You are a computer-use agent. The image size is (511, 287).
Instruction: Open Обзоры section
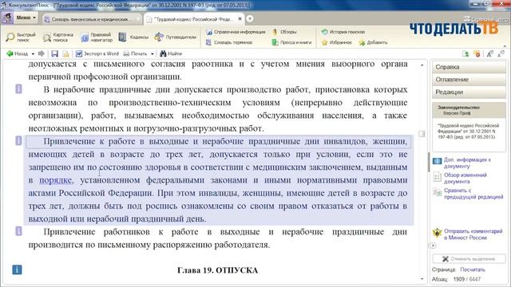[284, 32]
